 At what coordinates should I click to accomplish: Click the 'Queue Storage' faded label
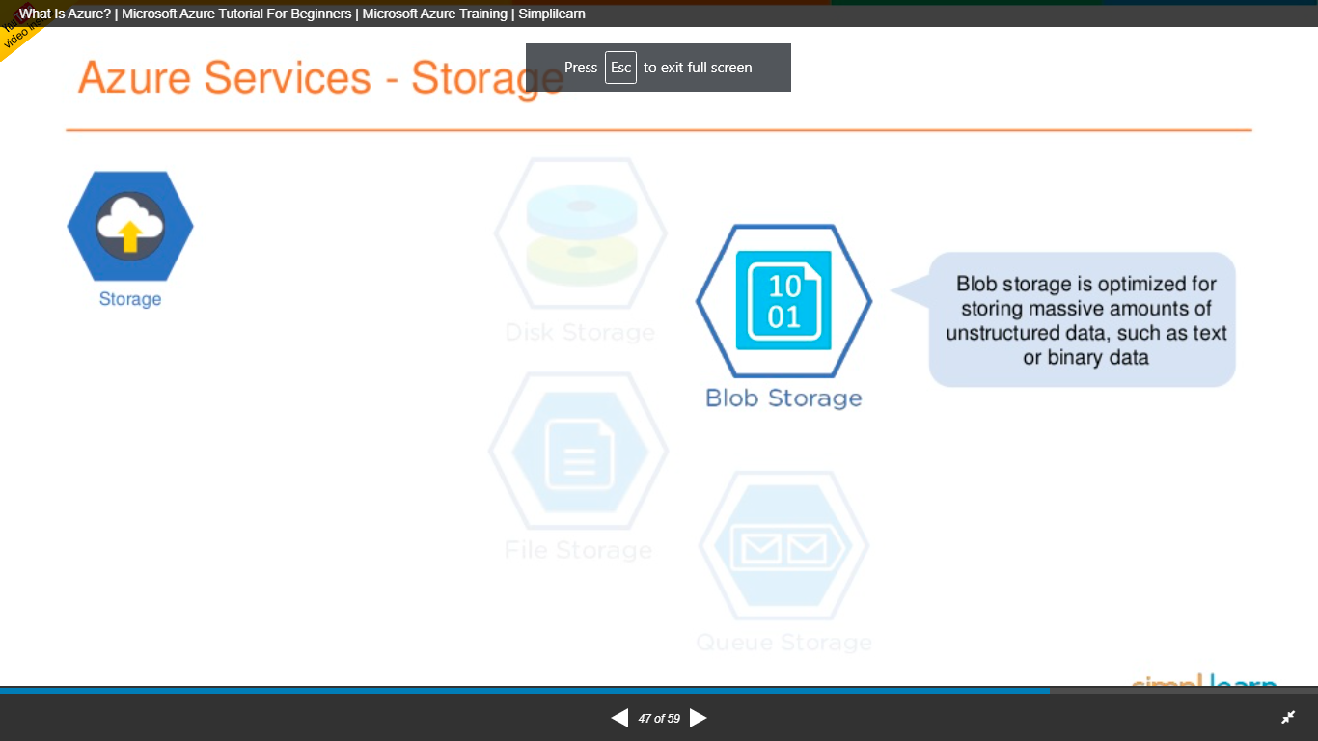tap(783, 643)
